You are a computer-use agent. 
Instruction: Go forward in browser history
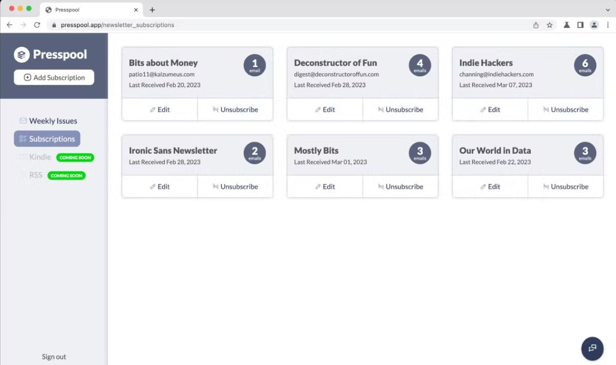click(x=23, y=25)
